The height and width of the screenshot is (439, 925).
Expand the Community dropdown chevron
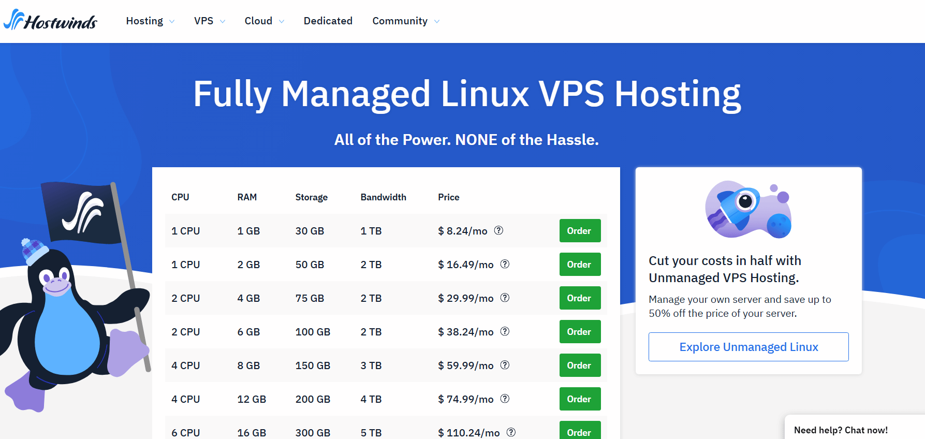point(437,21)
